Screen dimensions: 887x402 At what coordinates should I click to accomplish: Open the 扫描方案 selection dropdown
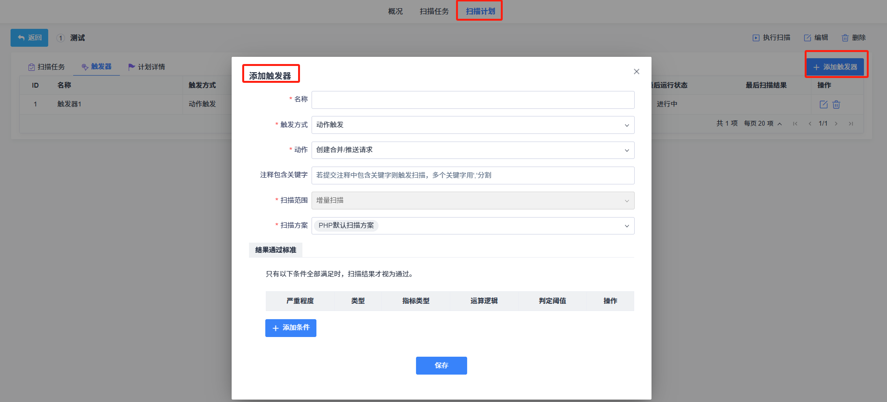coord(472,226)
